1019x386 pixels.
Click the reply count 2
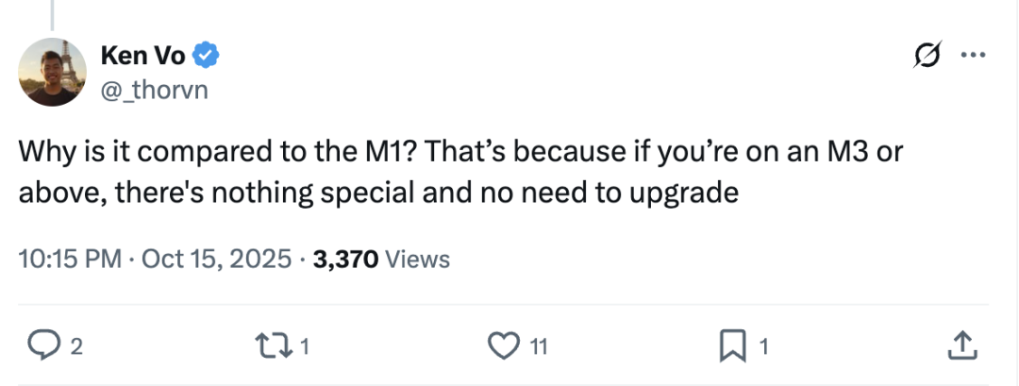76,347
